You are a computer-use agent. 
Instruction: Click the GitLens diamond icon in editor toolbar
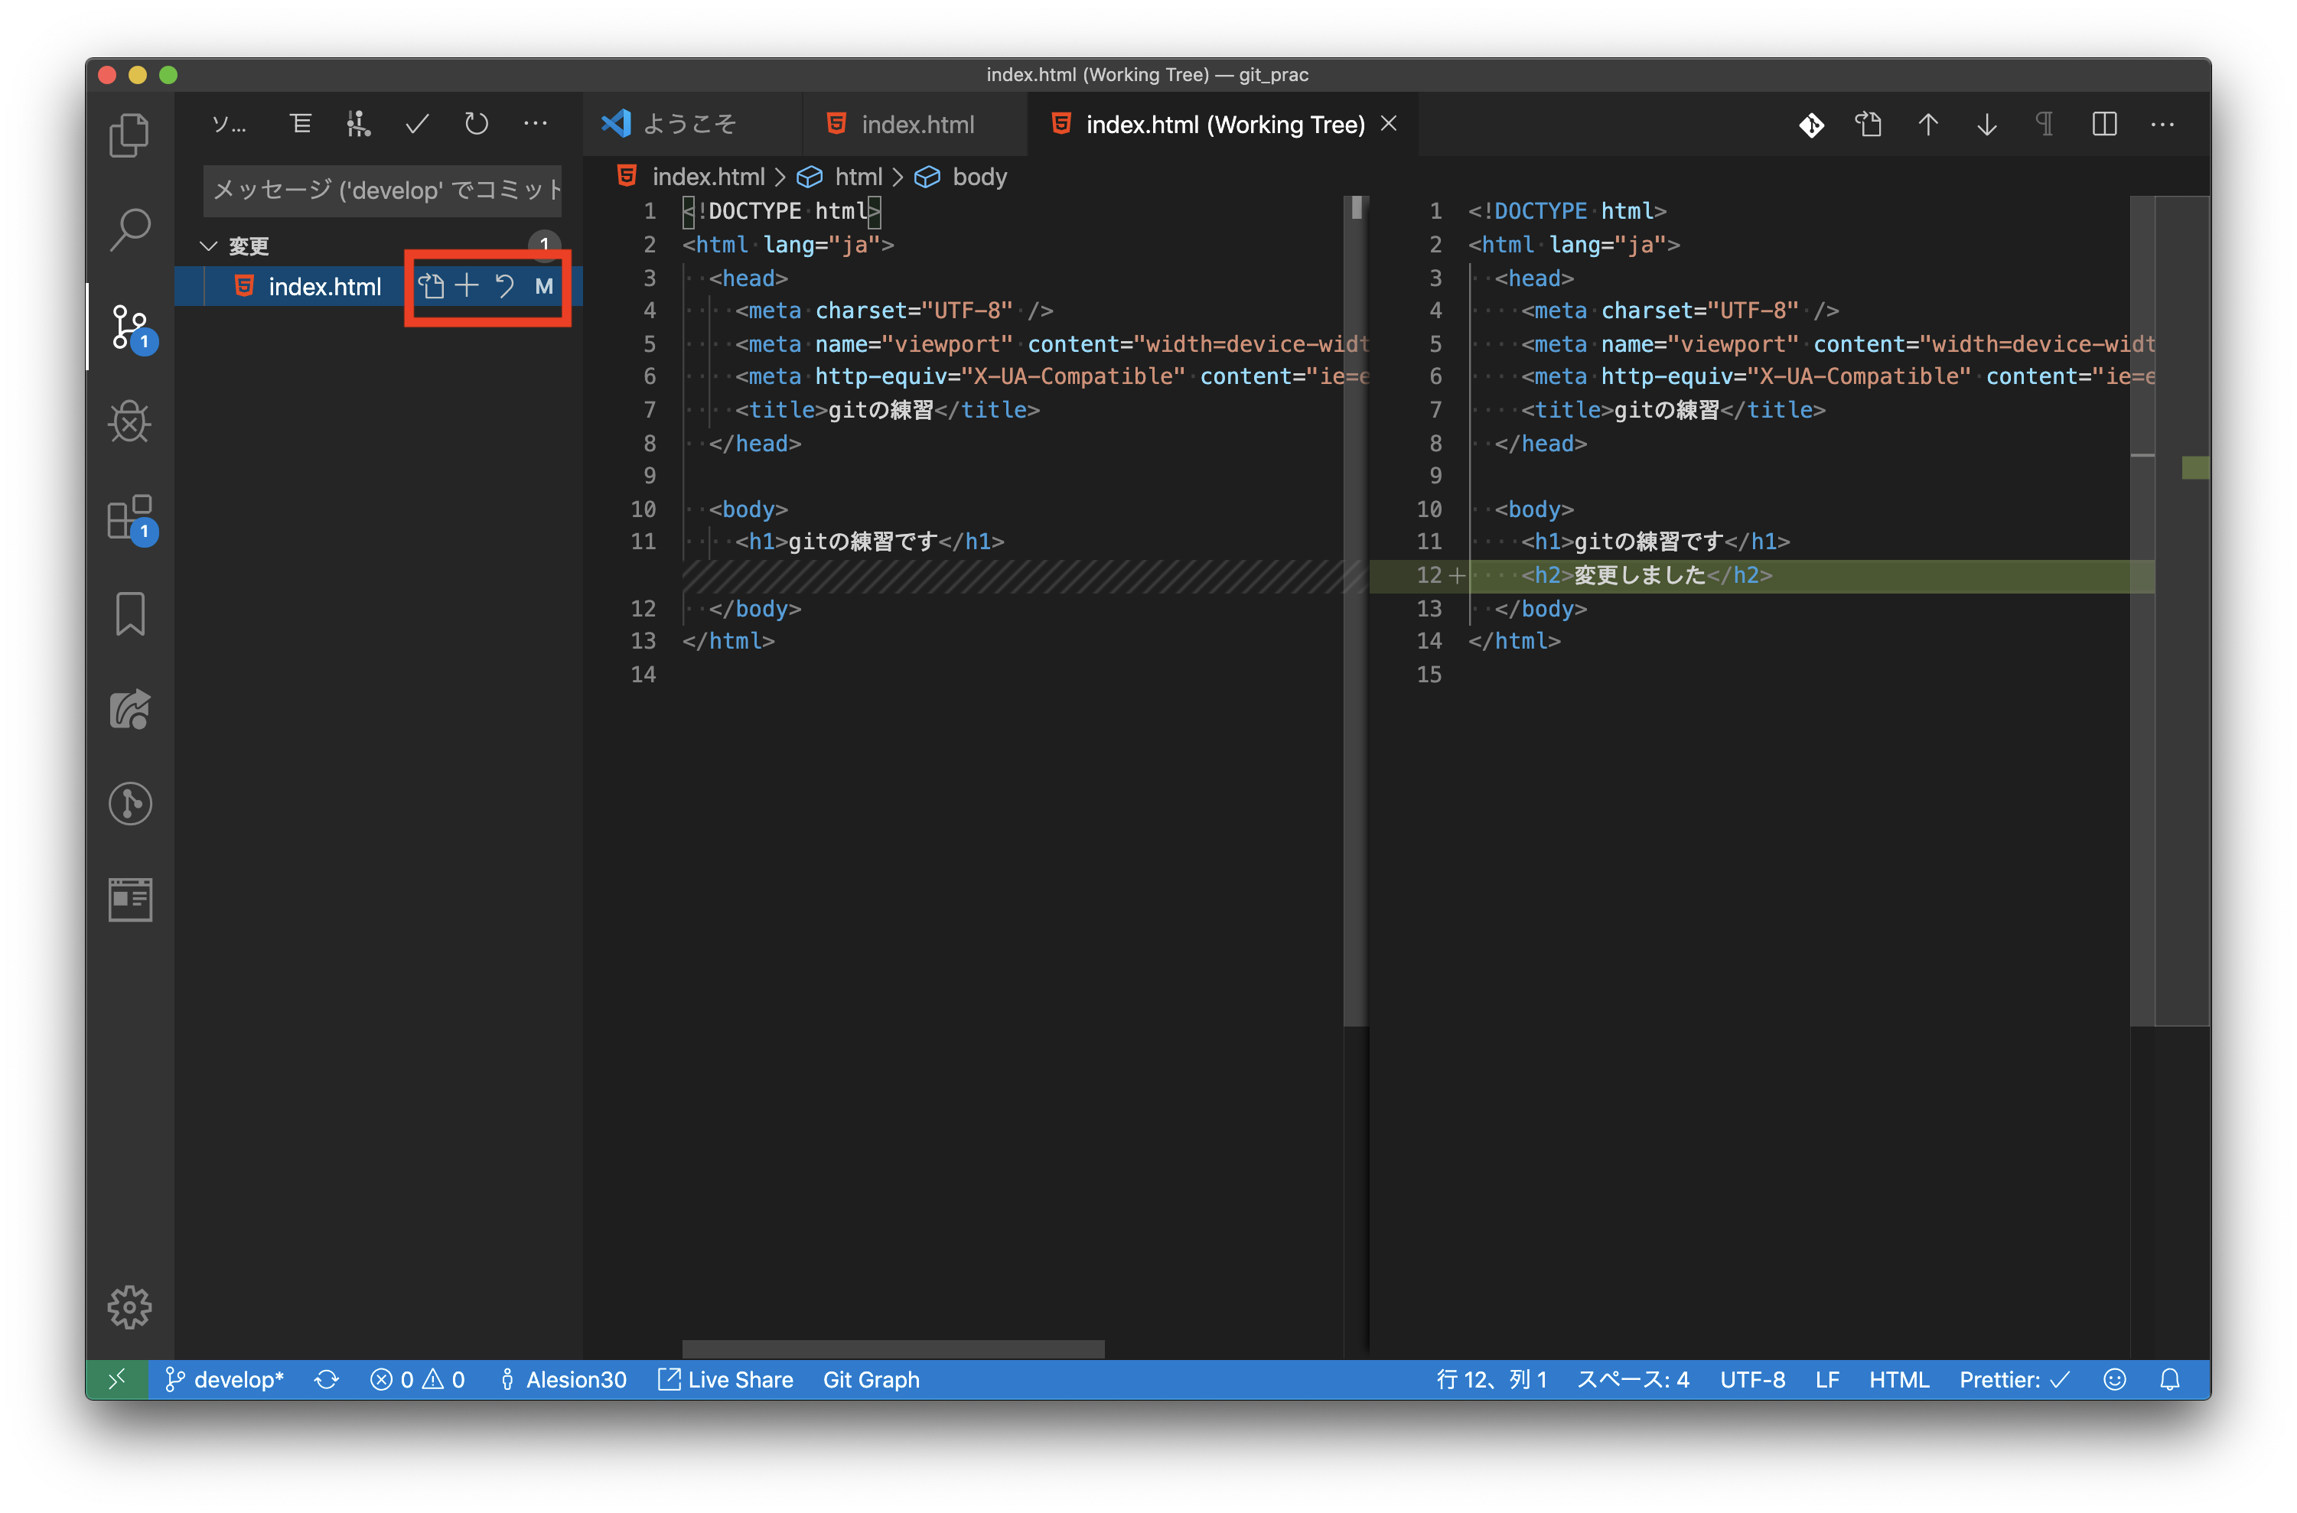click(1812, 125)
